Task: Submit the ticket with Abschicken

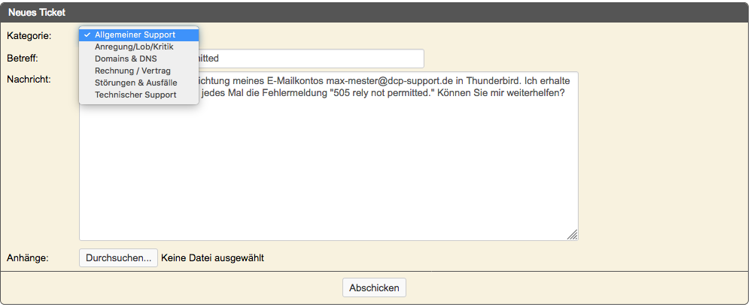Action: 374,288
